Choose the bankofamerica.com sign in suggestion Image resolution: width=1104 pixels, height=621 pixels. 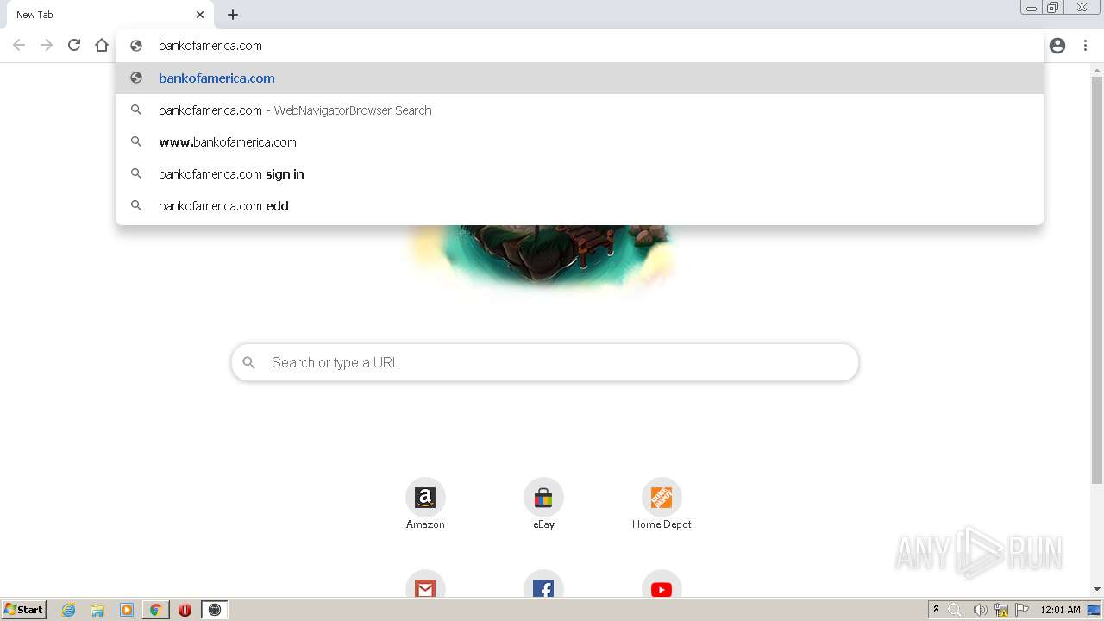580,173
